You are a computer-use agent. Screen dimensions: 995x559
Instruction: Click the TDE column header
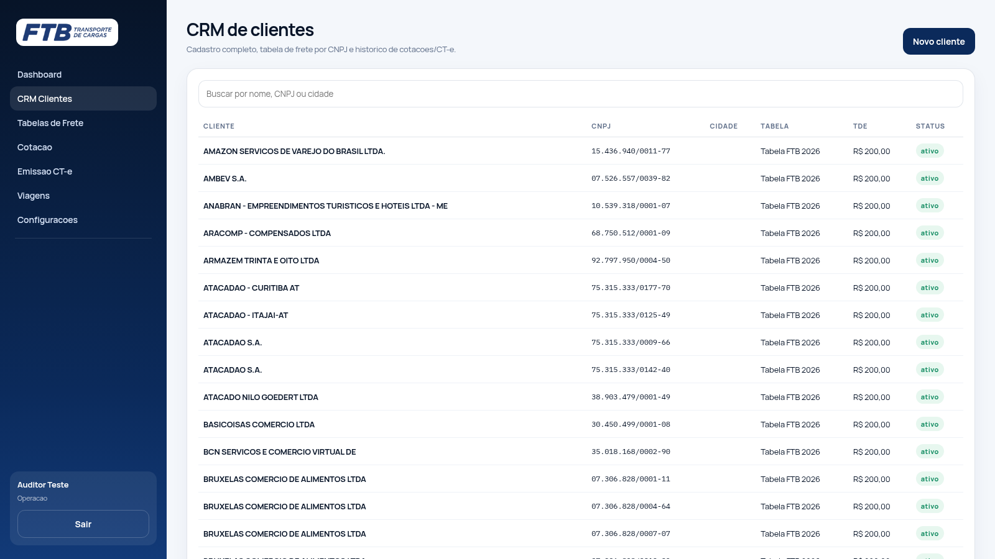click(x=860, y=126)
